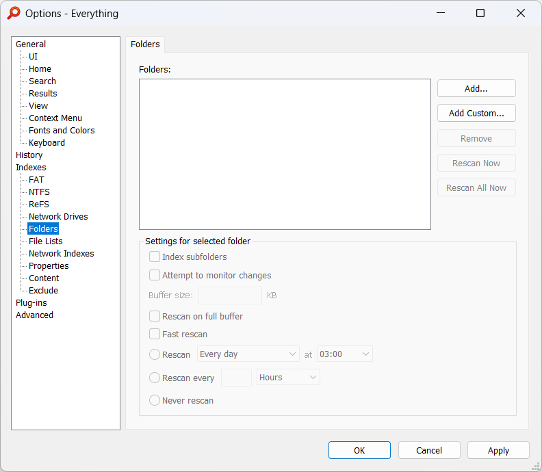The height and width of the screenshot is (472, 542).
Task: Open the Every day rescan dropdown
Action: coord(248,354)
